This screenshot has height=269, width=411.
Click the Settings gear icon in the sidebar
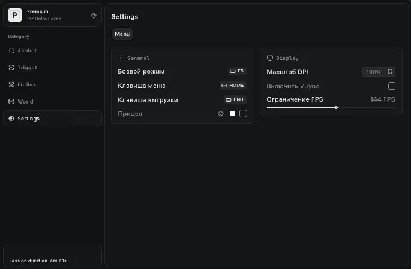click(x=11, y=119)
